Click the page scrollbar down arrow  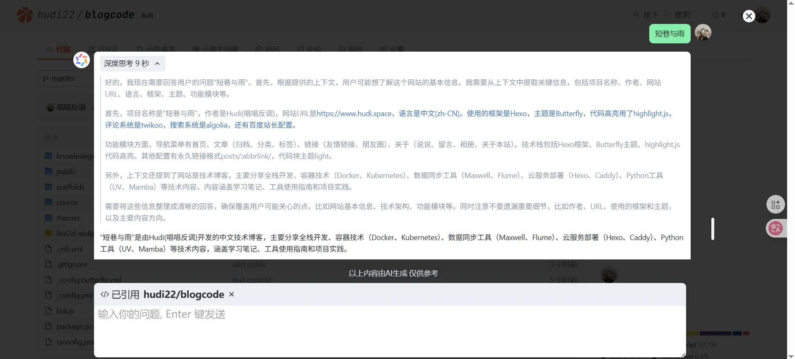(791, 356)
